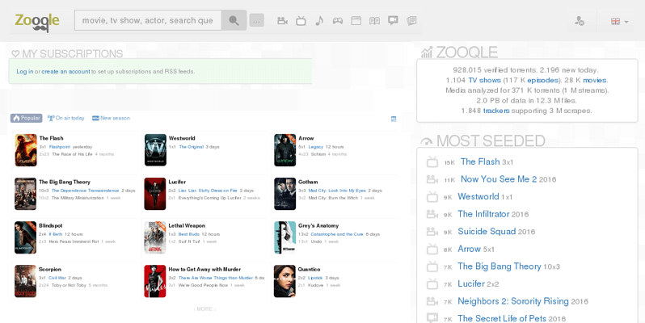Open the Civil War episode link

(x=57, y=278)
